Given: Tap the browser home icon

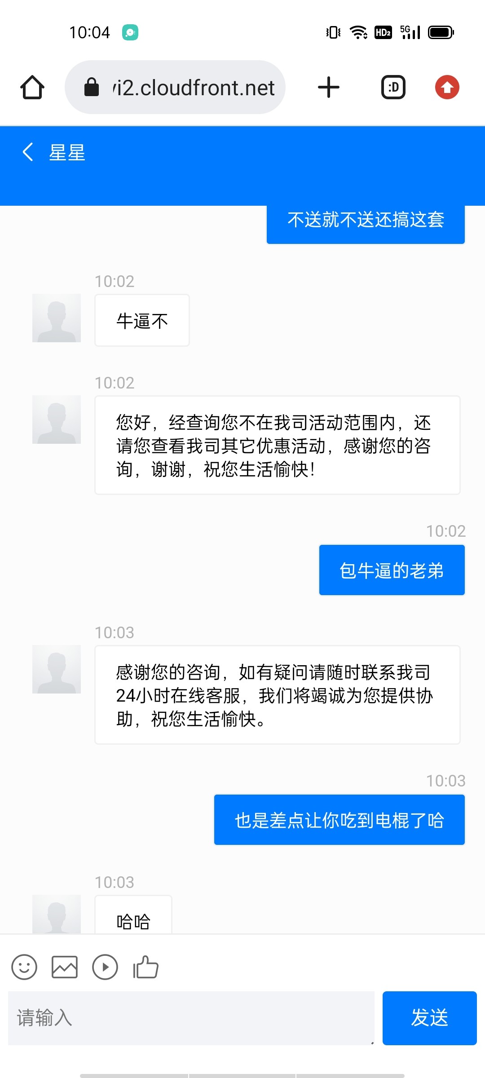Looking at the screenshot, I should point(32,87).
